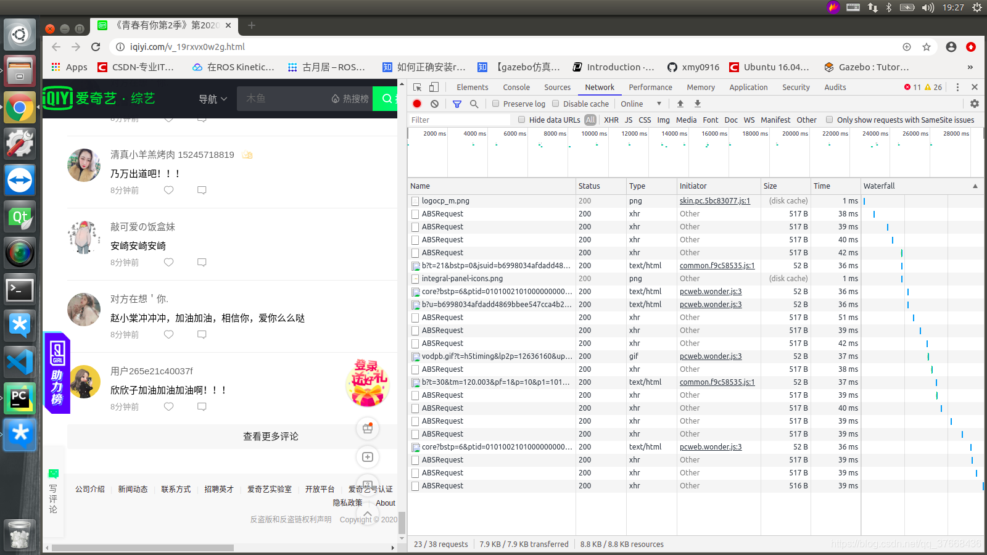Enable Only show requests with SameSite issues
The image size is (987, 555).
pos(829,120)
